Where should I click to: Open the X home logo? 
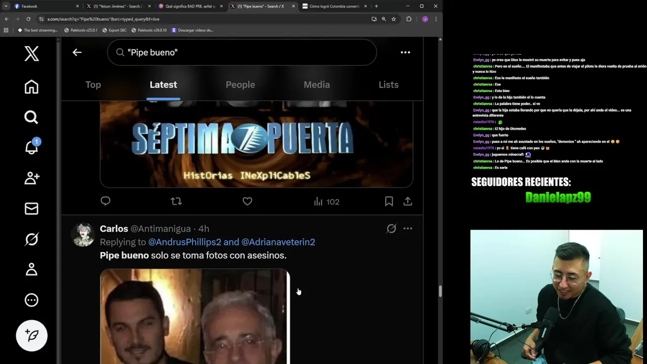tap(31, 53)
